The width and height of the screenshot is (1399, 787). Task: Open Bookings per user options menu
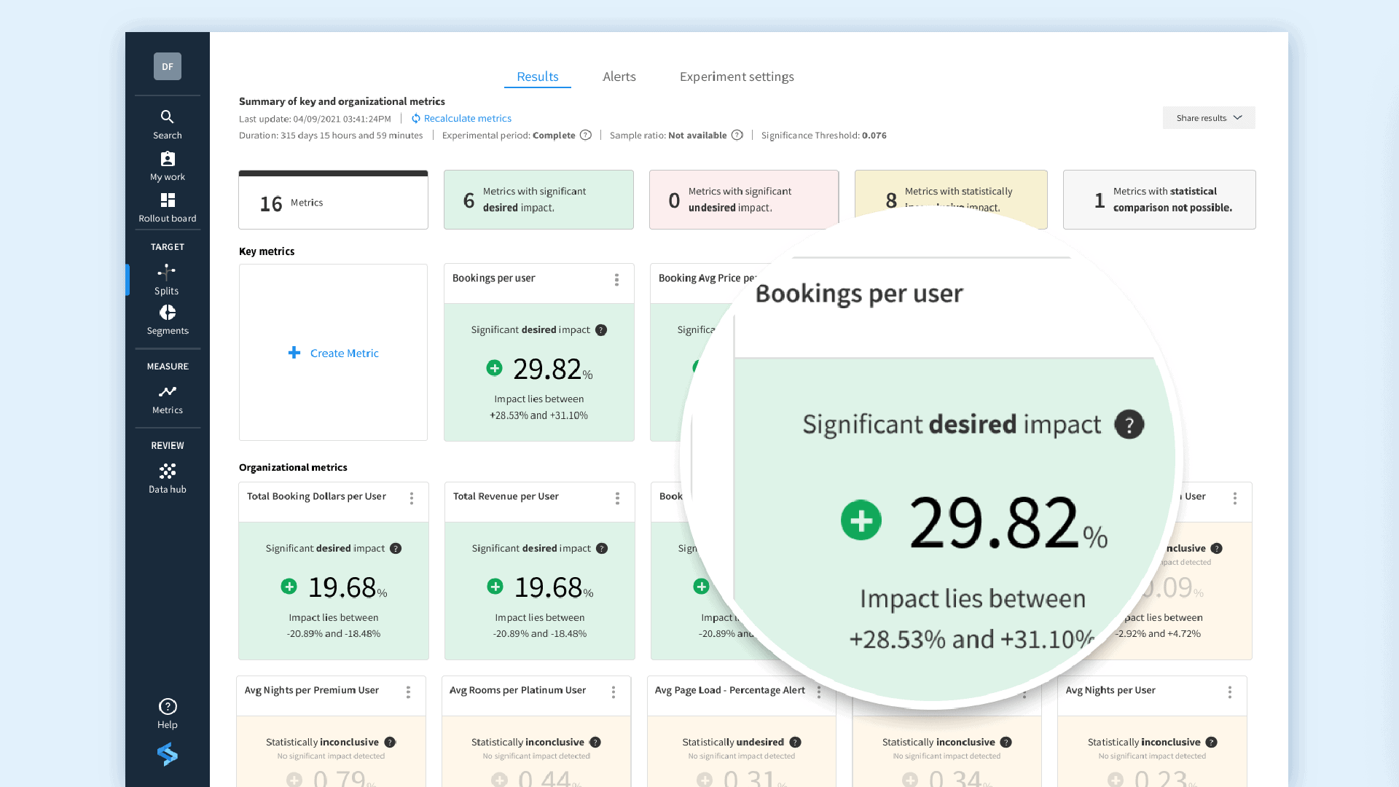[x=616, y=280]
